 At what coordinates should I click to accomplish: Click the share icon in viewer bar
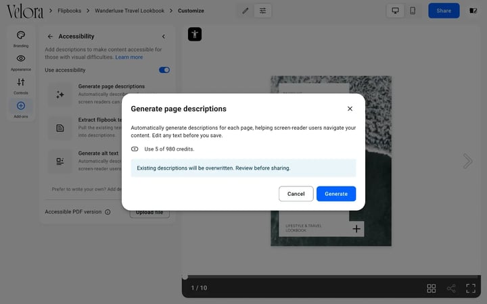[x=451, y=288]
